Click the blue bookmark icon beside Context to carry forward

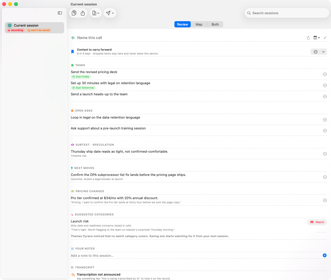tap(72, 52)
